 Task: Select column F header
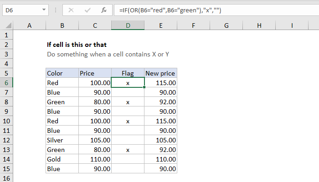pyautogui.click(x=194, y=25)
